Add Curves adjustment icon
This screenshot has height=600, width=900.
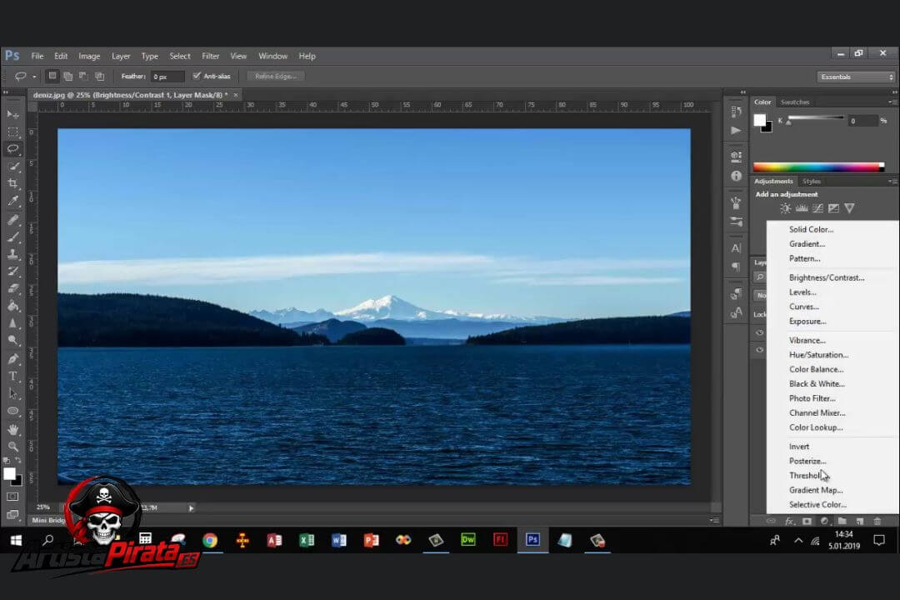[x=818, y=208]
